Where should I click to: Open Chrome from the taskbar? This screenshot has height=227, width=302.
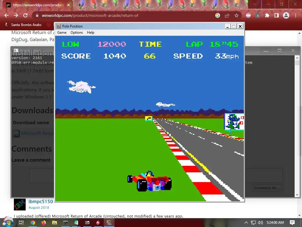33,223
